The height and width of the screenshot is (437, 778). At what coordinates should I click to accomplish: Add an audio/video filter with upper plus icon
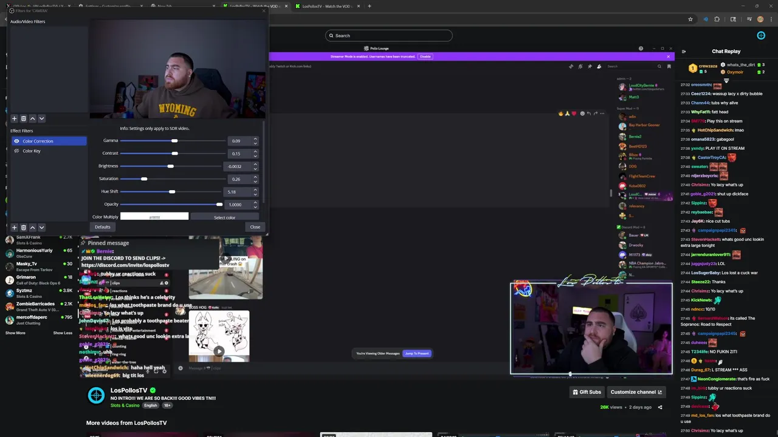[x=14, y=118]
